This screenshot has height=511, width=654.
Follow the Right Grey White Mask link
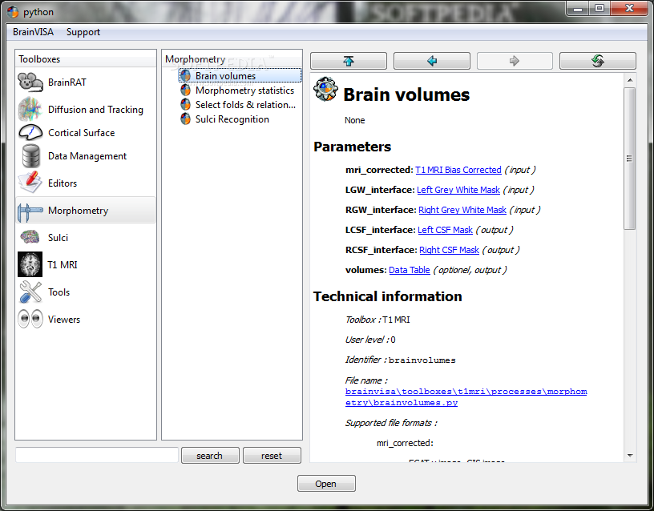pos(462,210)
